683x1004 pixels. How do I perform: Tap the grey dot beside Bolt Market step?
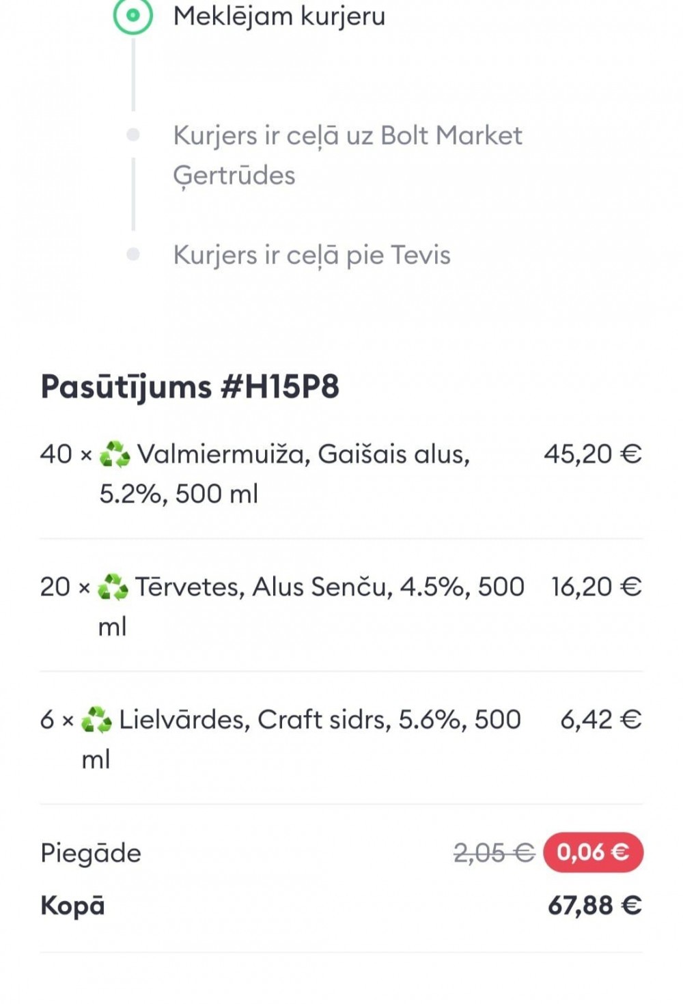pos(133,135)
